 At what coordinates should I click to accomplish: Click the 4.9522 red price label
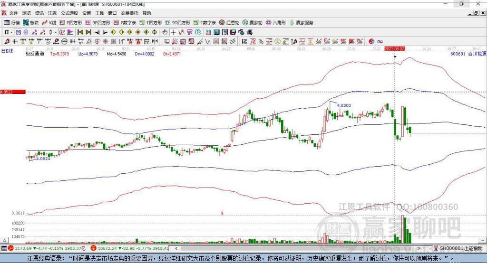point(13,92)
